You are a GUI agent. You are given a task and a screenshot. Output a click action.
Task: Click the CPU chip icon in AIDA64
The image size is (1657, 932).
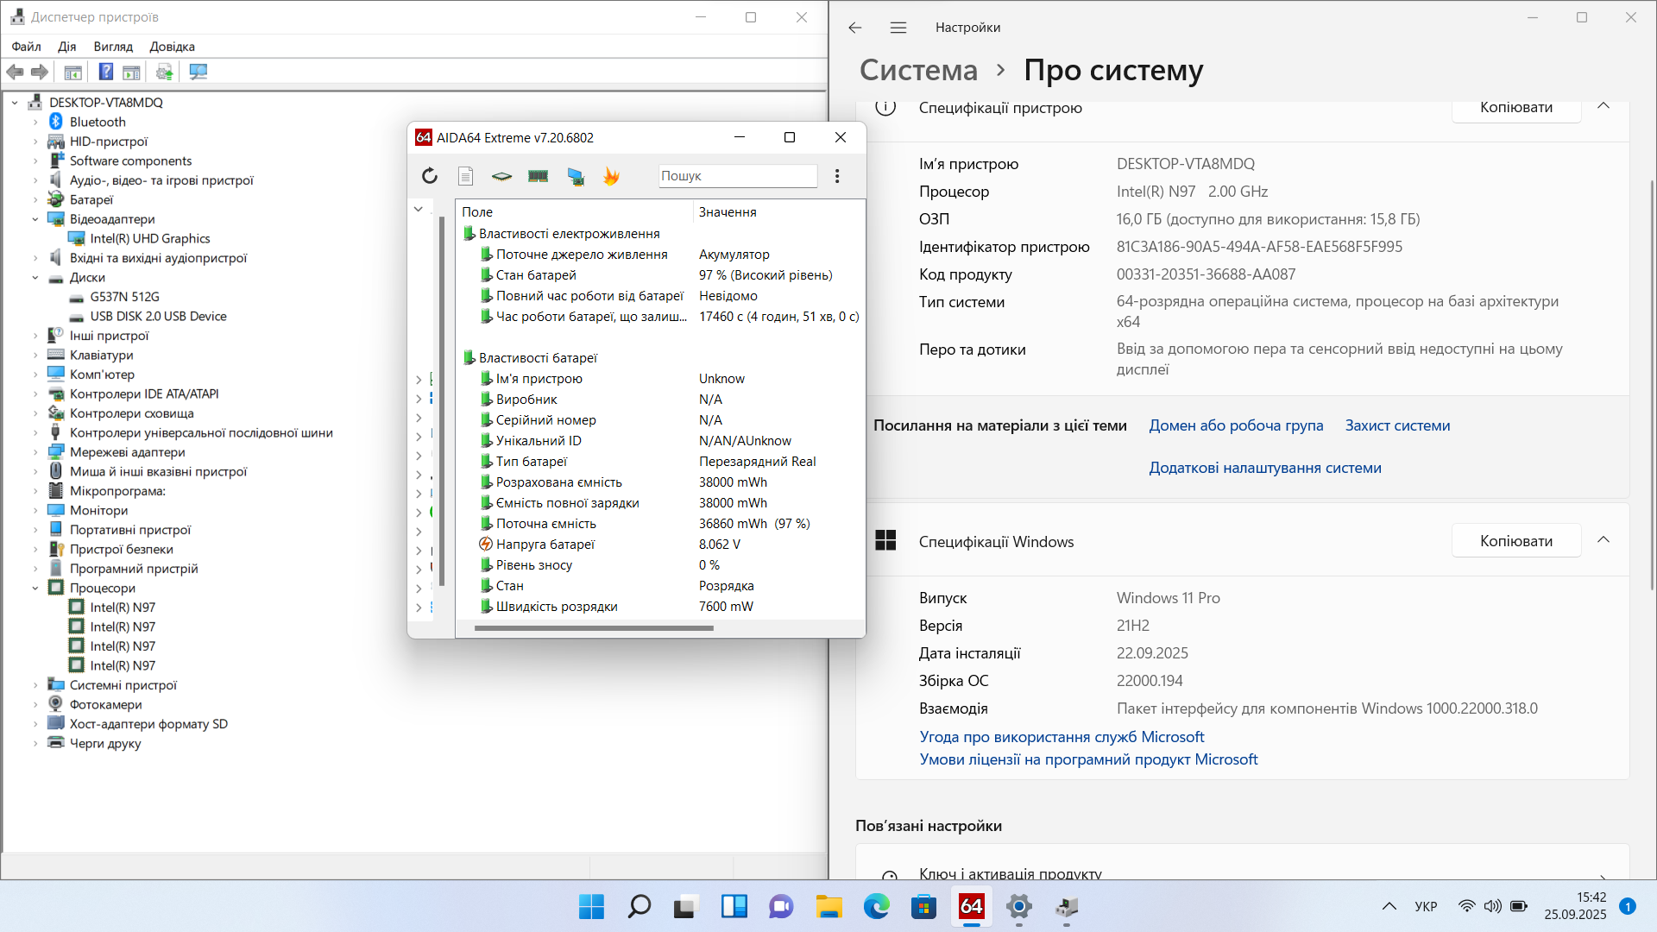501,176
